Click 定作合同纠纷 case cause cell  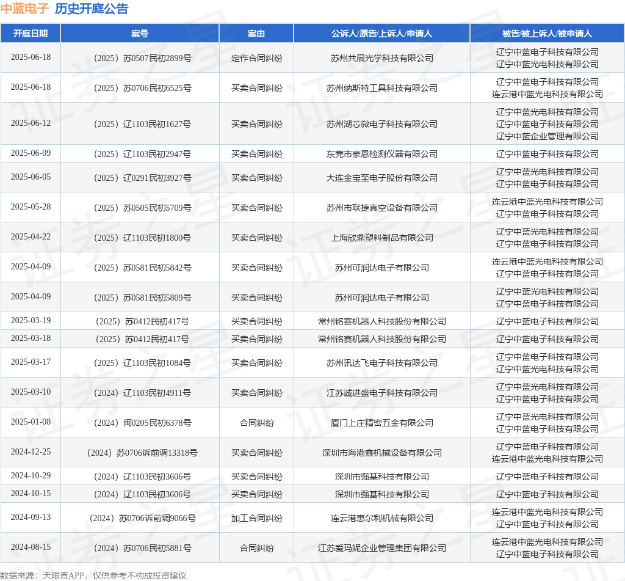click(256, 58)
